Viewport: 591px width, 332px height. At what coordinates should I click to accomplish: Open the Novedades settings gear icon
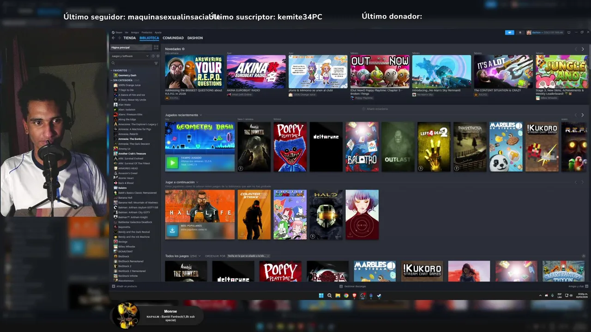183,49
